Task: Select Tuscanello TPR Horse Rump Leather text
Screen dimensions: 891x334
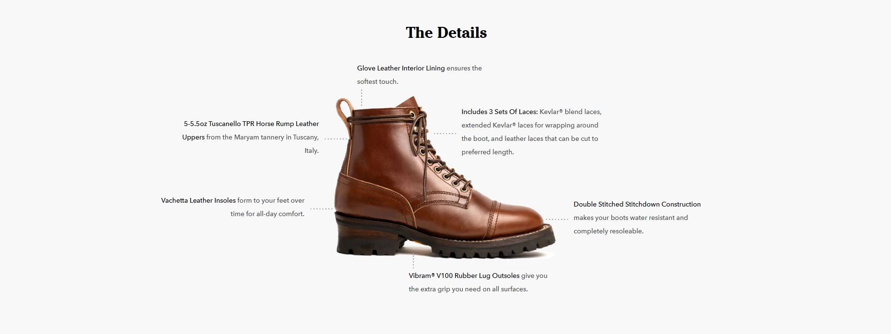Action: tap(263, 124)
